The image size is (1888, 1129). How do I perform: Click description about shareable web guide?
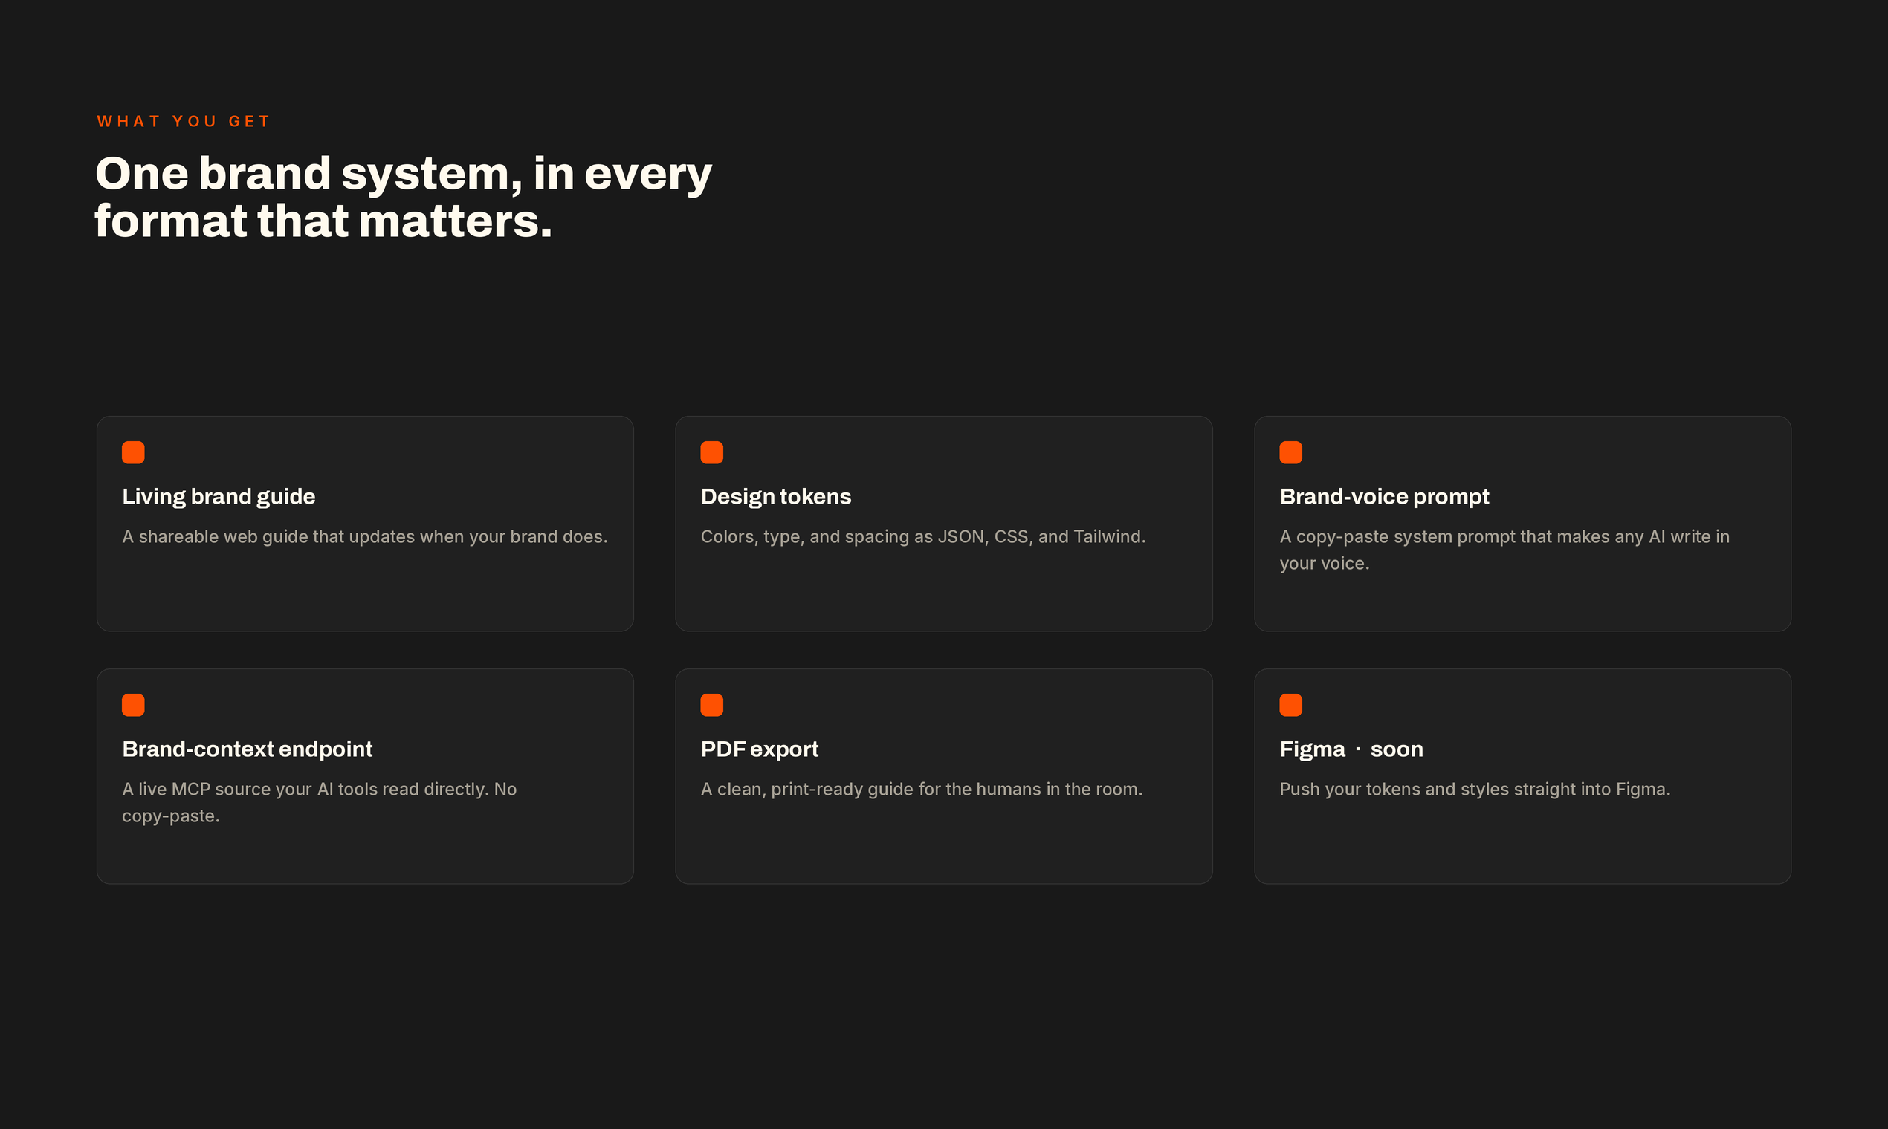365,537
